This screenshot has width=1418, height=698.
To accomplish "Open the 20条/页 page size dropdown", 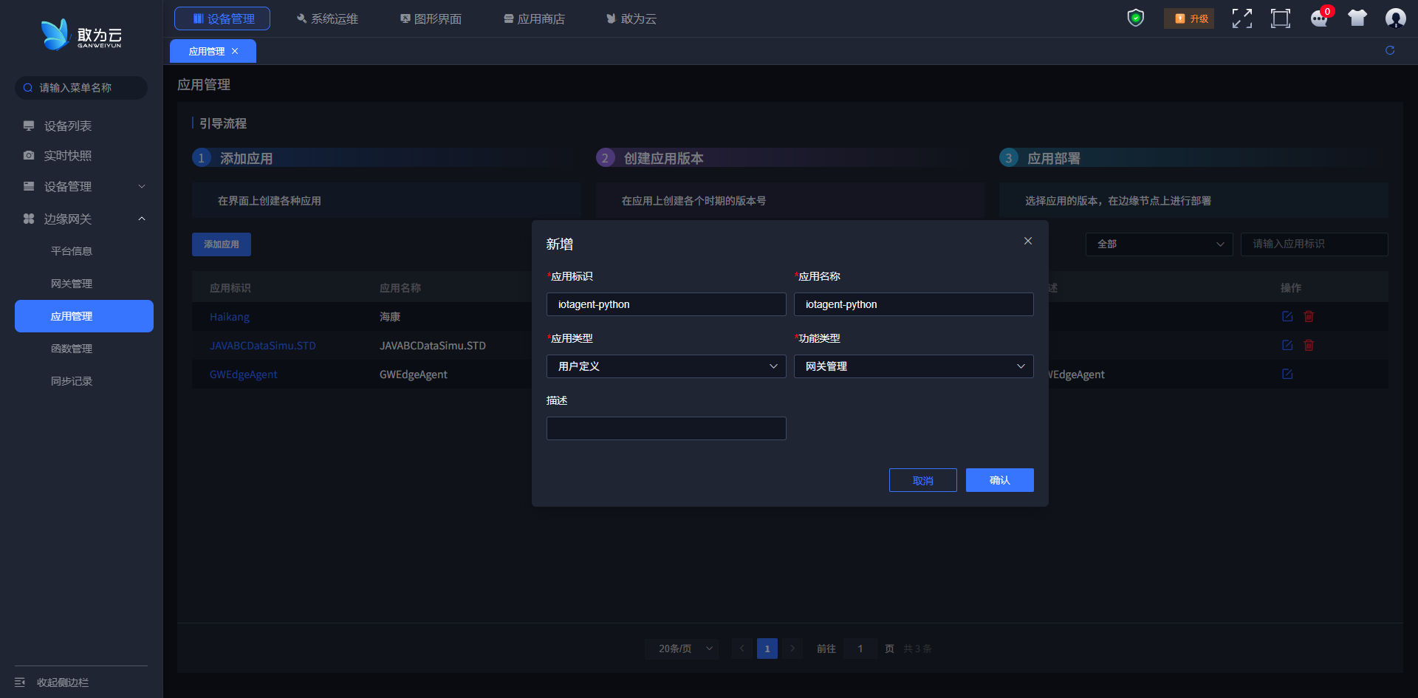I will click(x=682, y=649).
